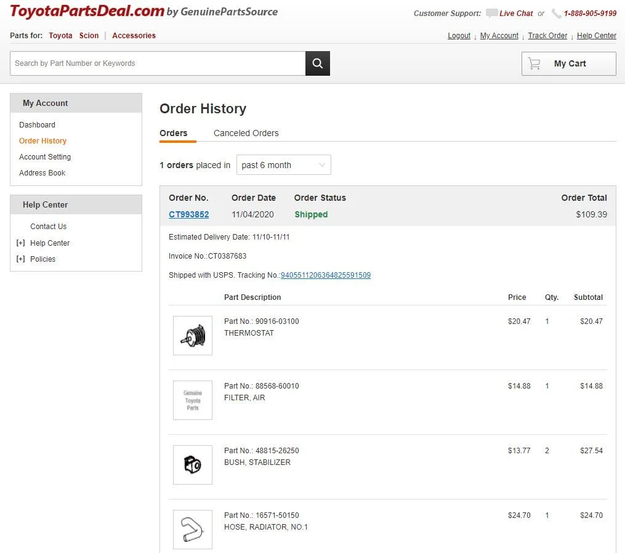Viewport: 625px width, 553px height.
Task: Click the phone icon beside support number
Action: point(557,14)
